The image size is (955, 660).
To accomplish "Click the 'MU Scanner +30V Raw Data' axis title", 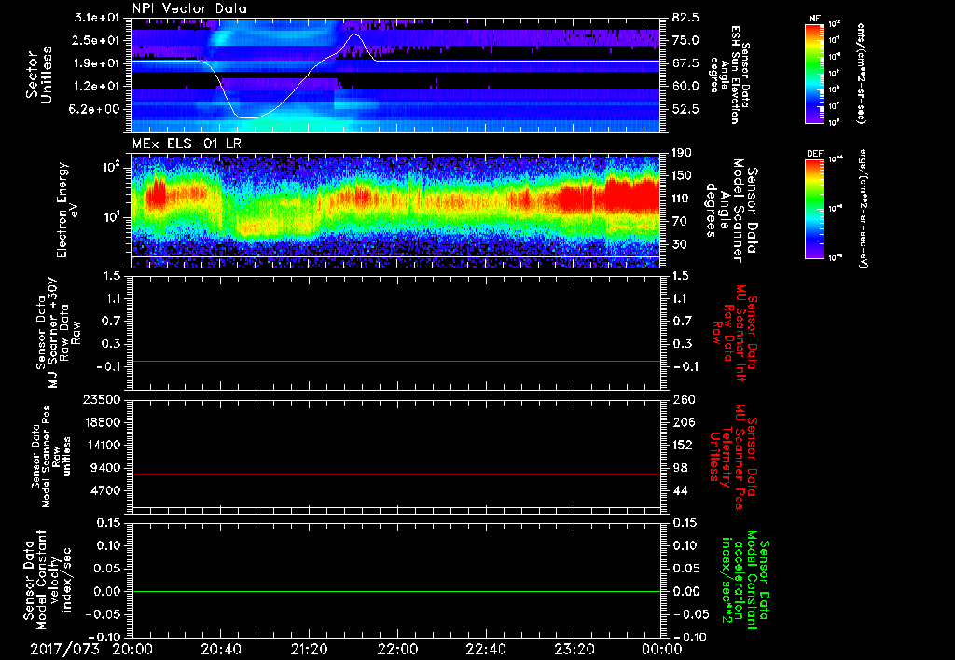I will coord(59,333).
